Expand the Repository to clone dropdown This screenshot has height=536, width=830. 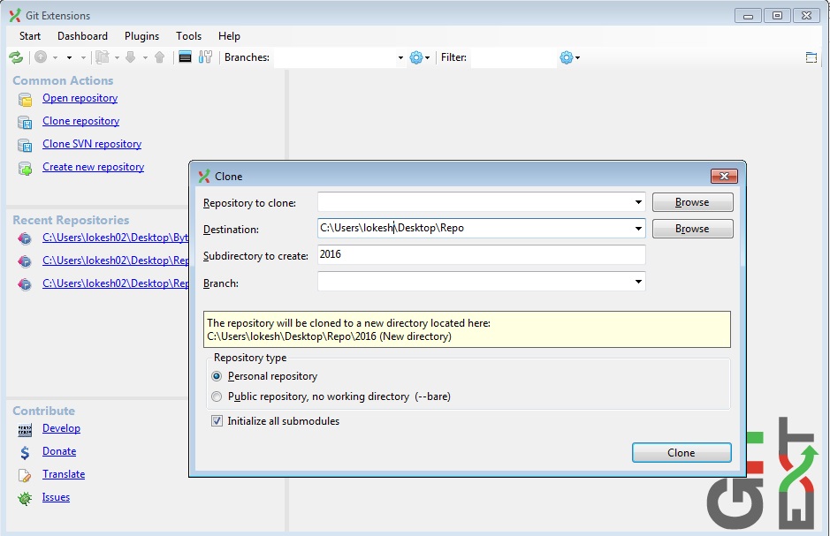point(638,202)
